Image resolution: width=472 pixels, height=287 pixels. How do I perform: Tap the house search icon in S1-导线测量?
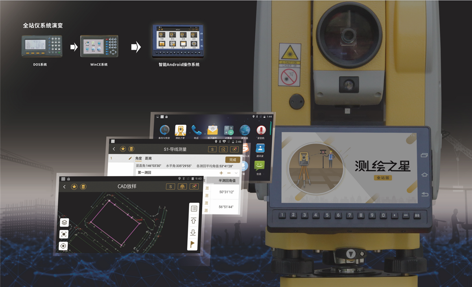[x=223, y=149]
